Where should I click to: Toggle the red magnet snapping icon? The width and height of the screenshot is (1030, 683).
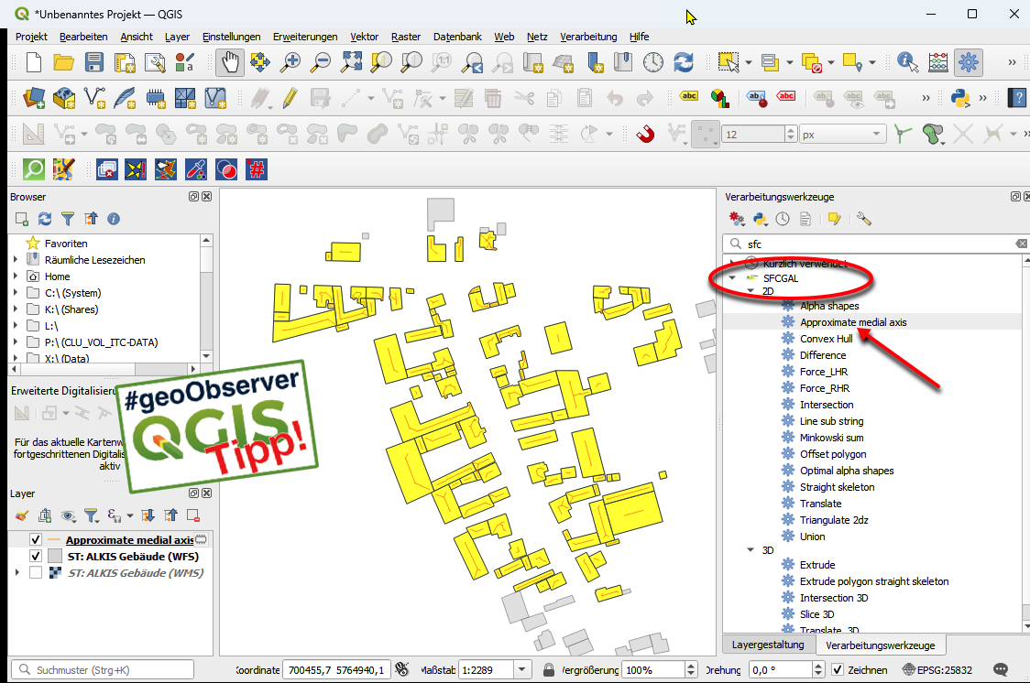646,134
